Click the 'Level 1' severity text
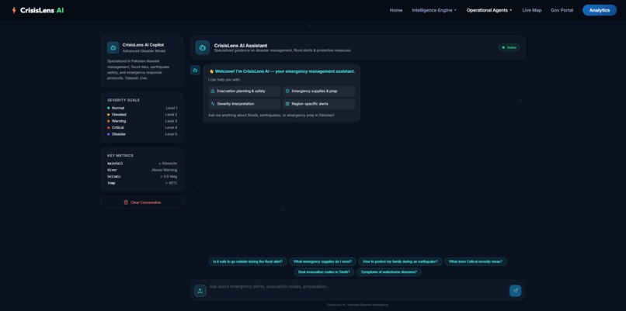Image resolution: width=626 pixels, height=311 pixels. tap(172, 108)
